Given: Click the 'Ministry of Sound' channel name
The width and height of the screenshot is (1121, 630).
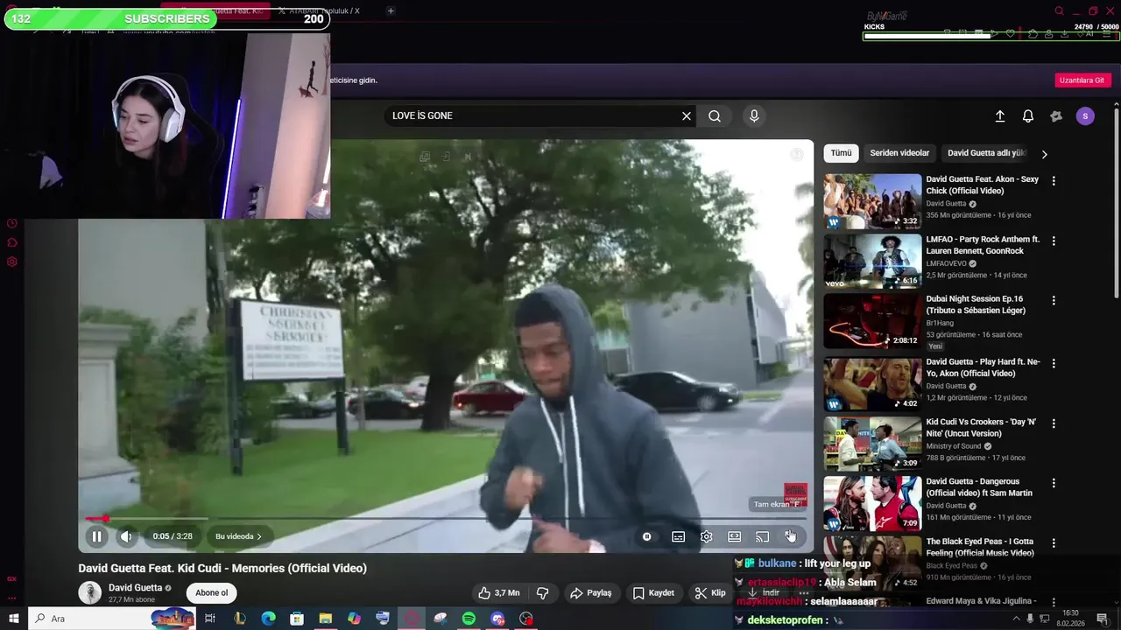Looking at the screenshot, I should [x=954, y=446].
